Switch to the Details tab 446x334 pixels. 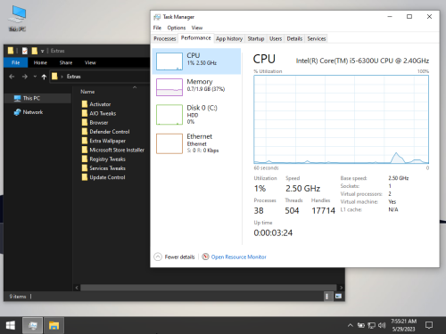[294, 38]
